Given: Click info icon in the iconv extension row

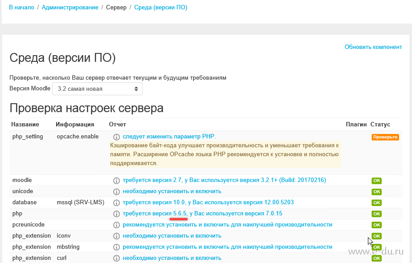Looking at the screenshot, I should click(x=117, y=236).
